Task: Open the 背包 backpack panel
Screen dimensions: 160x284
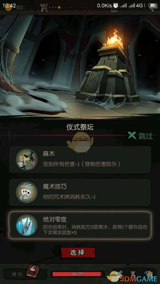Action: [x=17, y=274]
